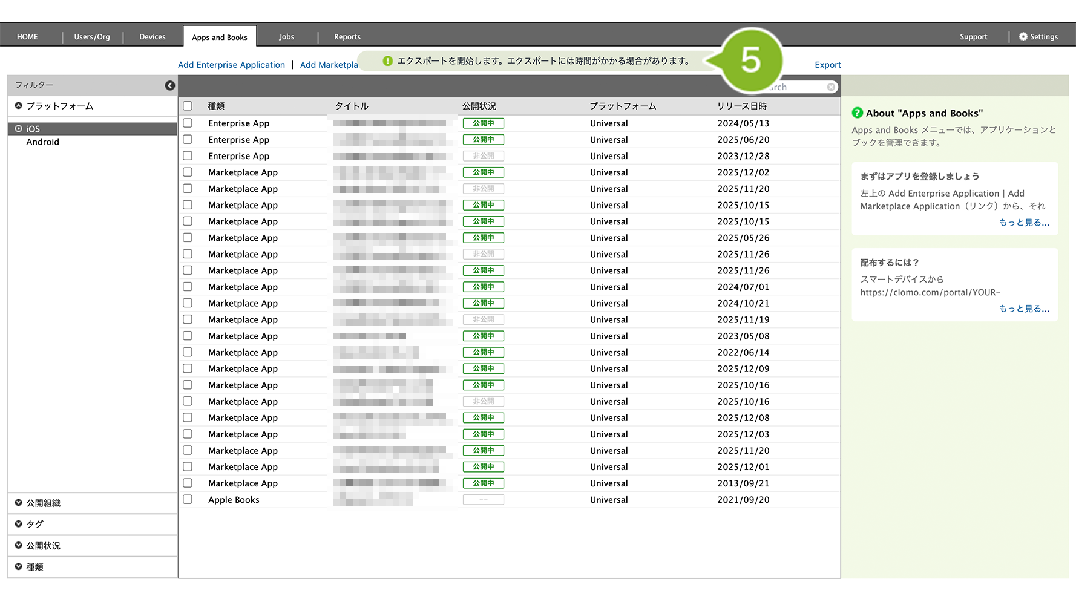Click Add Enterprise Application link
Image resolution: width=1076 pixels, height=605 pixels.
pyautogui.click(x=231, y=65)
